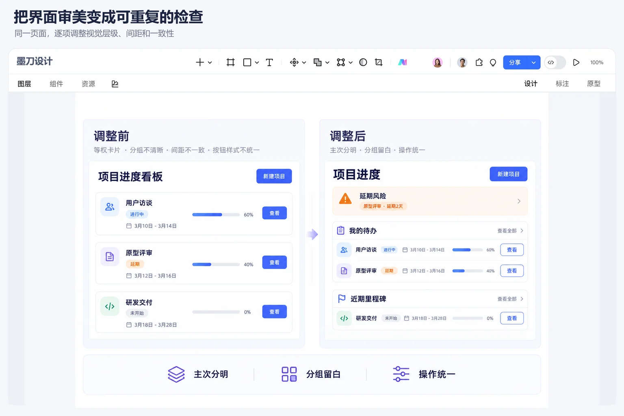The width and height of the screenshot is (624, 416).
Task: Click the orange warning triangle icon
Action: pyautogui.click(x=345, y=199)
